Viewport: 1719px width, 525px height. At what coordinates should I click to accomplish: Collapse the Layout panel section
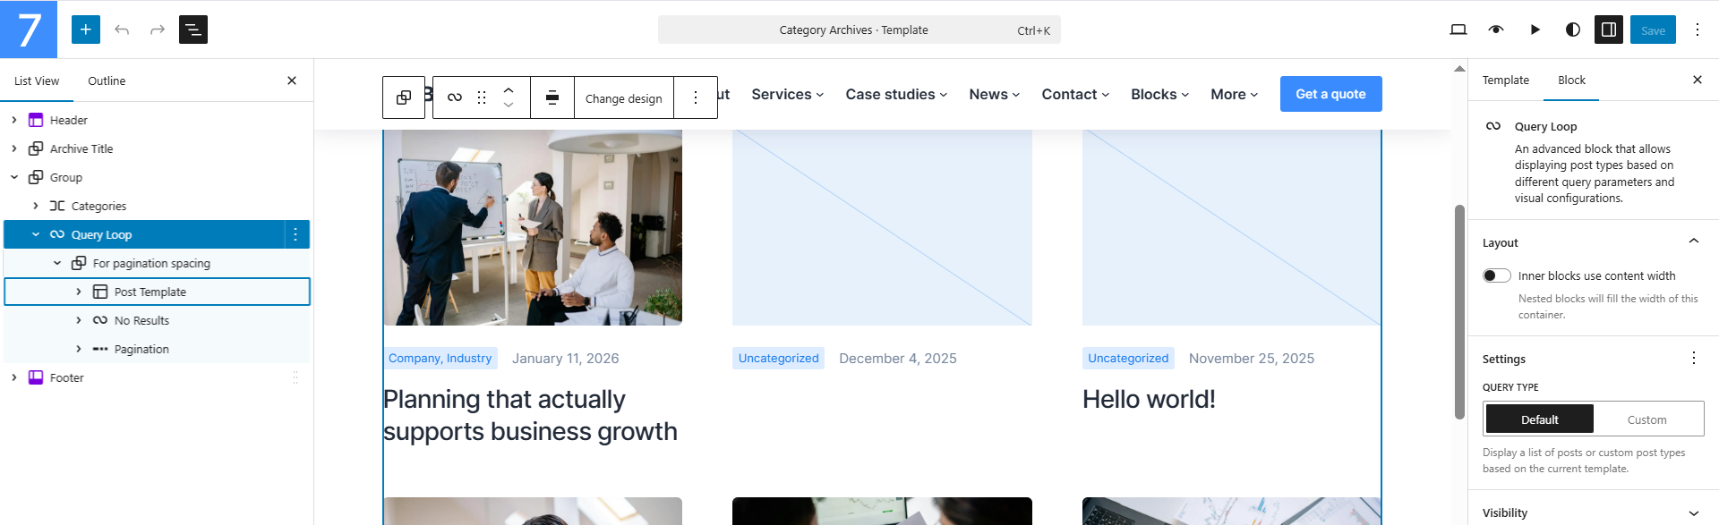tap(1693, 241)
